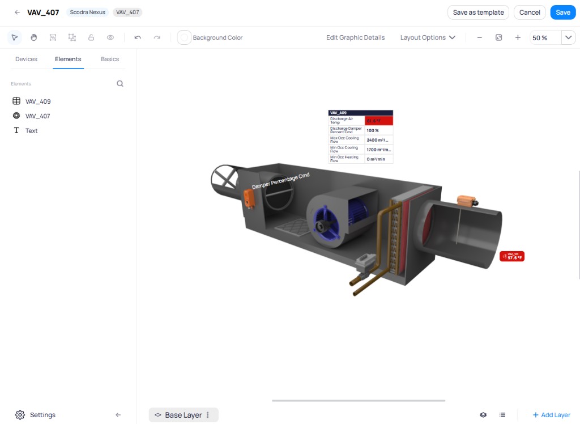Undo the last action

[138, 37]
